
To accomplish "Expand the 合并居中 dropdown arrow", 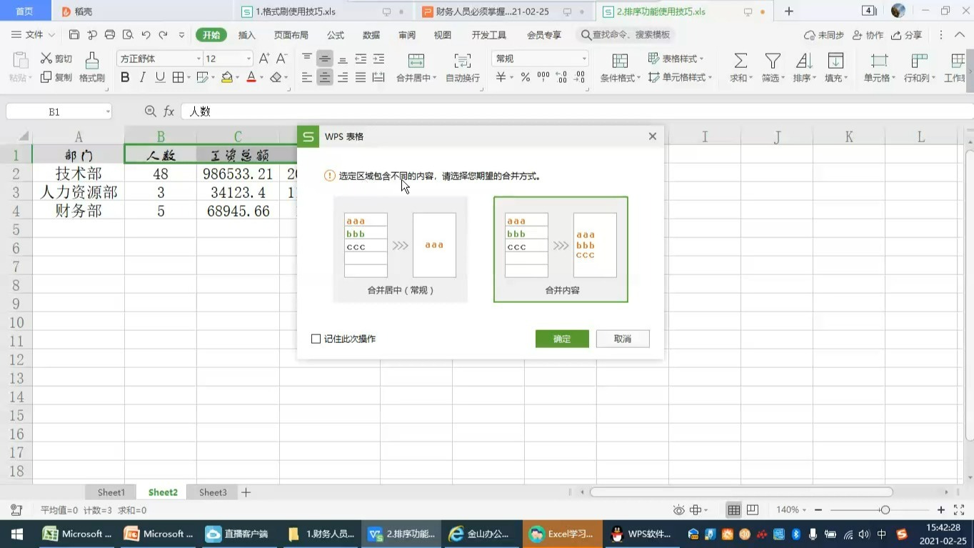I will (435, 78).
